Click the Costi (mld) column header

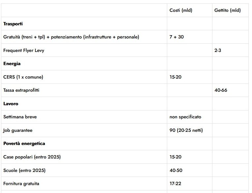pyautogui.click(x=181, y=10)
